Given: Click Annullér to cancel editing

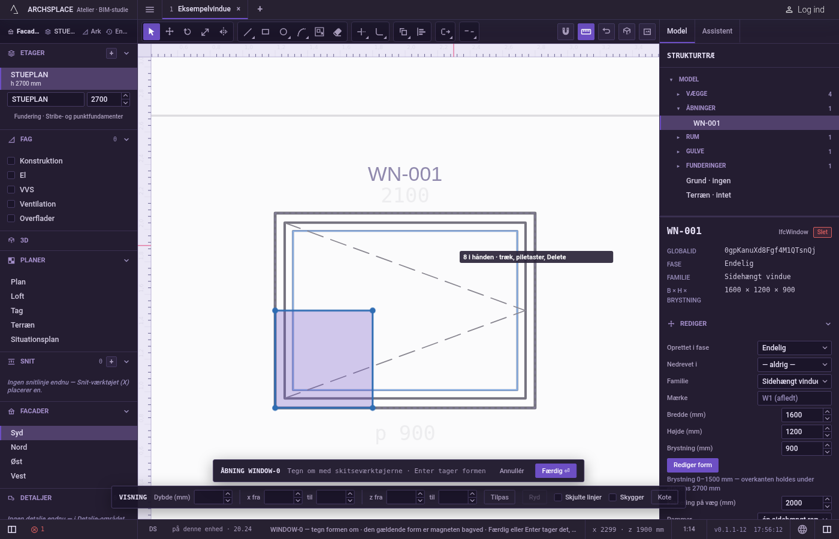Looking at the screenshot, I should 512,471.
